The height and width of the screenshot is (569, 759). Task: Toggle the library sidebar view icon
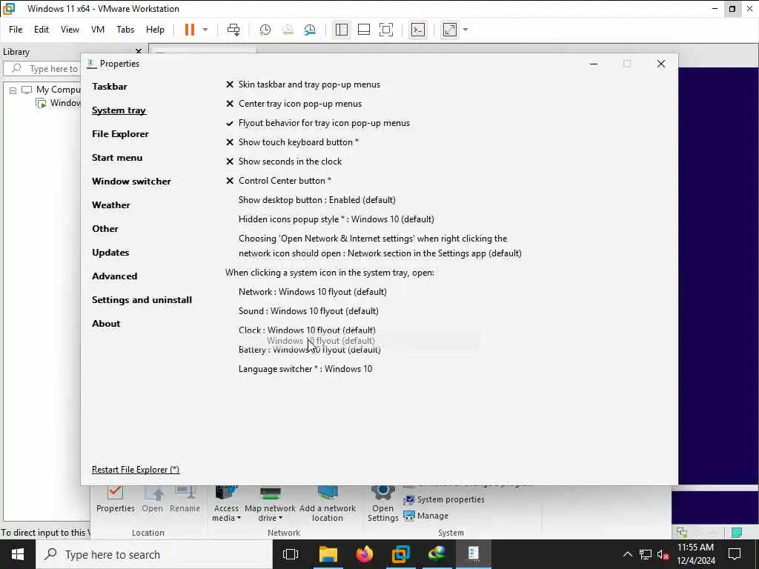tap(341, 30)
